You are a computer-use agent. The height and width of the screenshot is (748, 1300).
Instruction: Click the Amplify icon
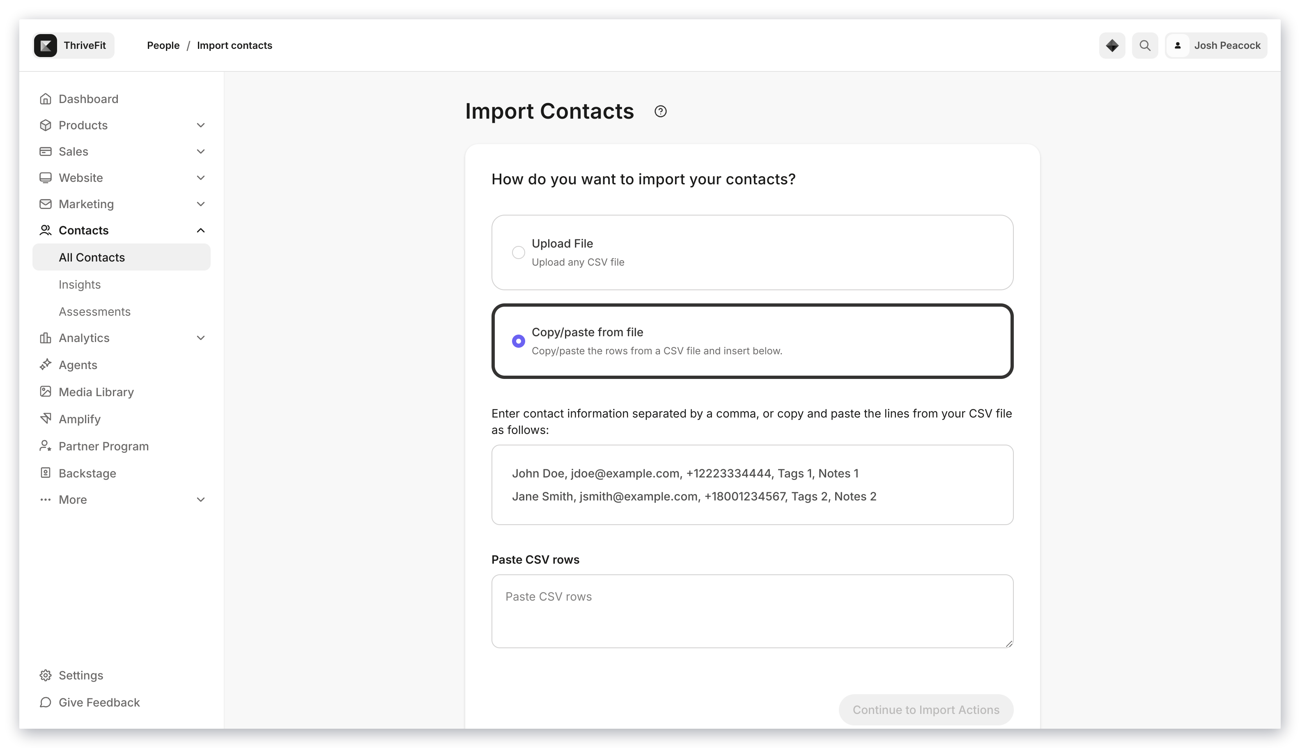coord(45,419)
